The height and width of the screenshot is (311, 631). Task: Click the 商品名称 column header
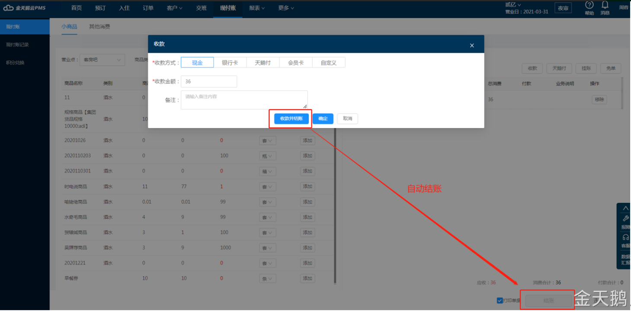74,83
